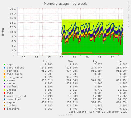
Task: Click the apps green legend swatch
Action: pyautogui.click(x=4, y=65)
